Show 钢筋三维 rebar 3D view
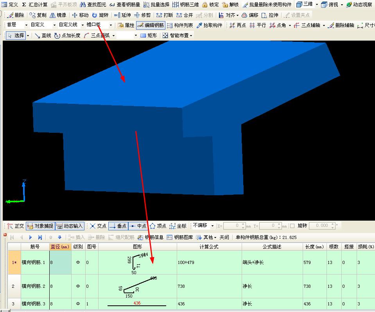Screen dimensions: 375x312 click(186, 5)
